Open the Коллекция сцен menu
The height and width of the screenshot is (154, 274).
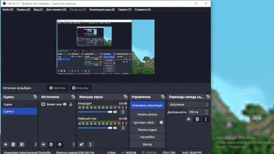[x=102, y=9]
